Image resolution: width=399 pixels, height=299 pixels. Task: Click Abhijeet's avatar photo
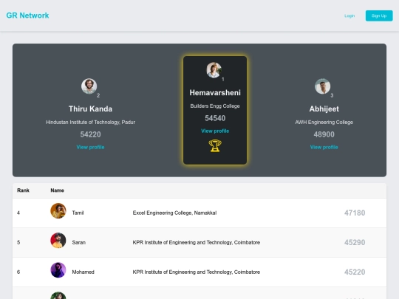click(x=322, y=86)
